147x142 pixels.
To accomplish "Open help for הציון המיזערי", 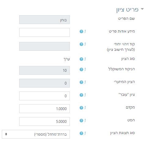I will (81, 82).
